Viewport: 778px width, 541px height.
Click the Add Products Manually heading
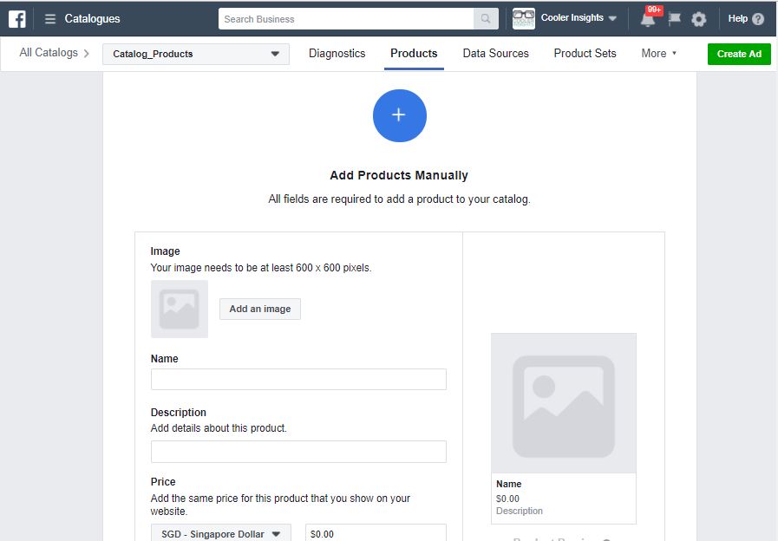[x=399, y=175]
